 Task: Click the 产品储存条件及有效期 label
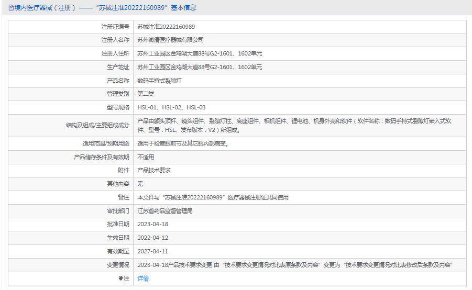pos(102,157)
